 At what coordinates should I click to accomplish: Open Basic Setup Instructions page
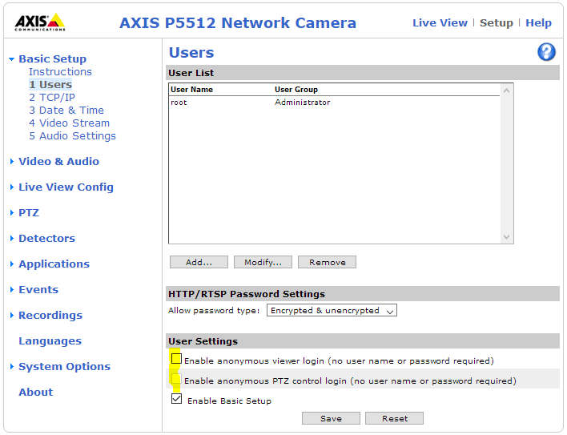click(60, 71)
